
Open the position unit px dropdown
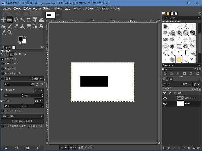[39, 90]
